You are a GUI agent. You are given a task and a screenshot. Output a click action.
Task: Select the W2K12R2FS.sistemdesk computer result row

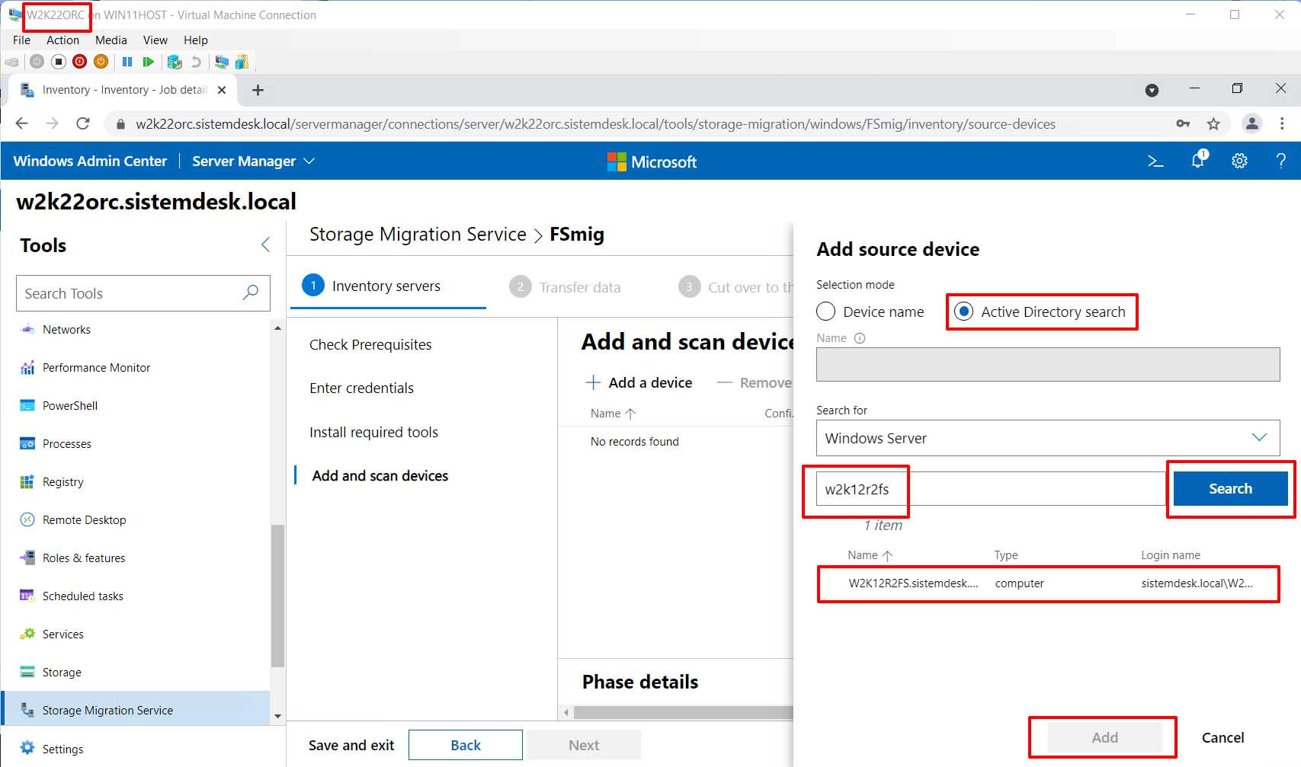[x=1048, y=583]
